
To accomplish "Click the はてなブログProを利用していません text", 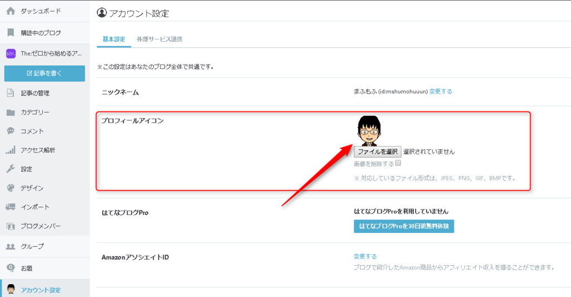I will point(401,211).
